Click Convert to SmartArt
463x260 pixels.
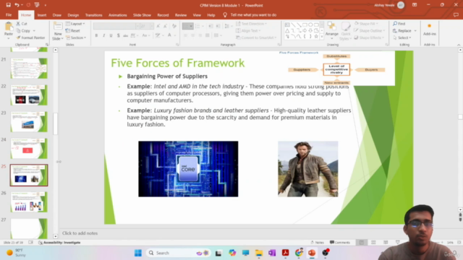pos(256,38)
